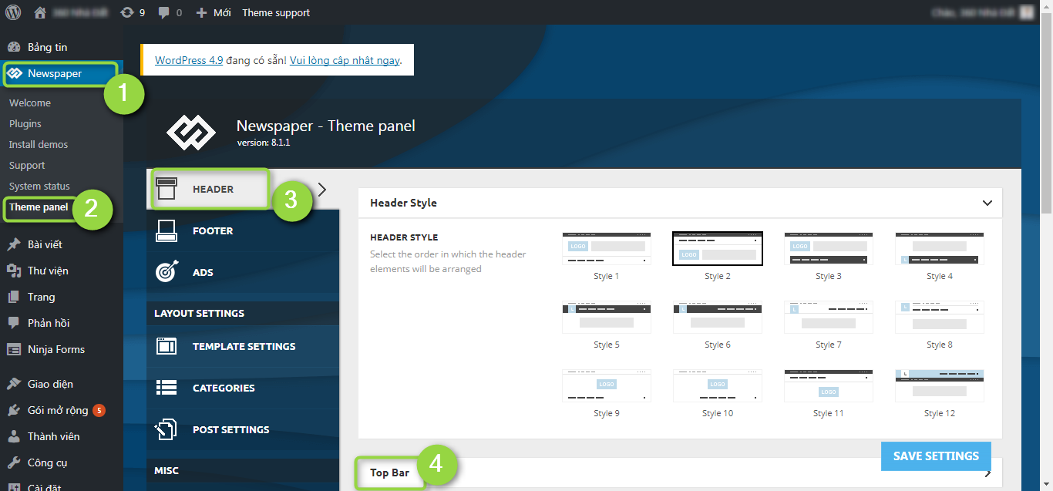Expand the Top Bar section
This screenshot has width=1053, height=491.
[x=681, y=473]
